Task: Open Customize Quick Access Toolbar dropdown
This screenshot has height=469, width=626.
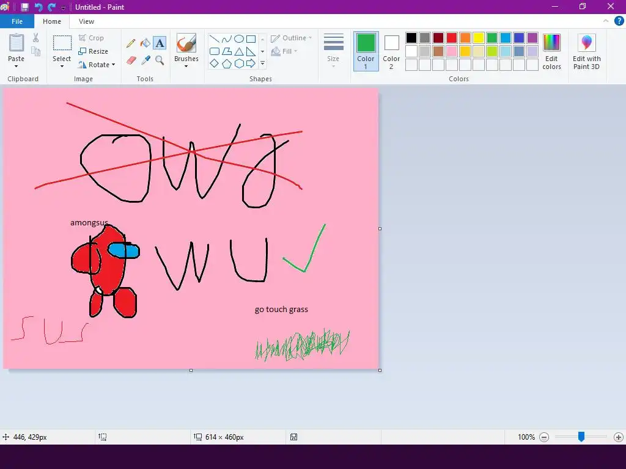Action: 63,7
